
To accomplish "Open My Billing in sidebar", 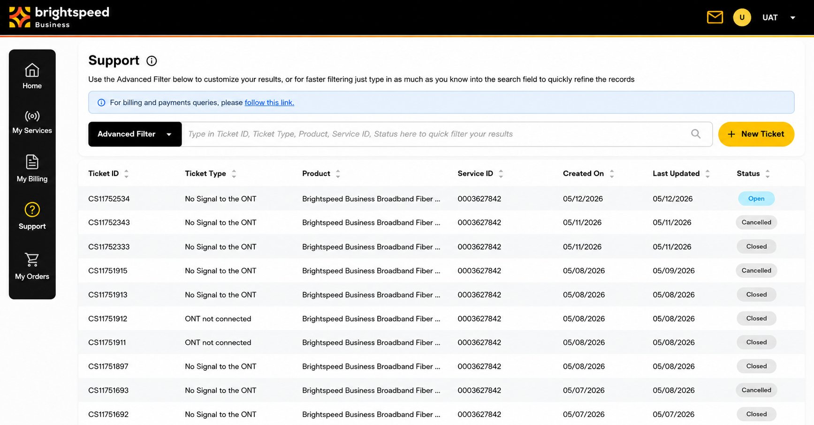I will 32,168.
